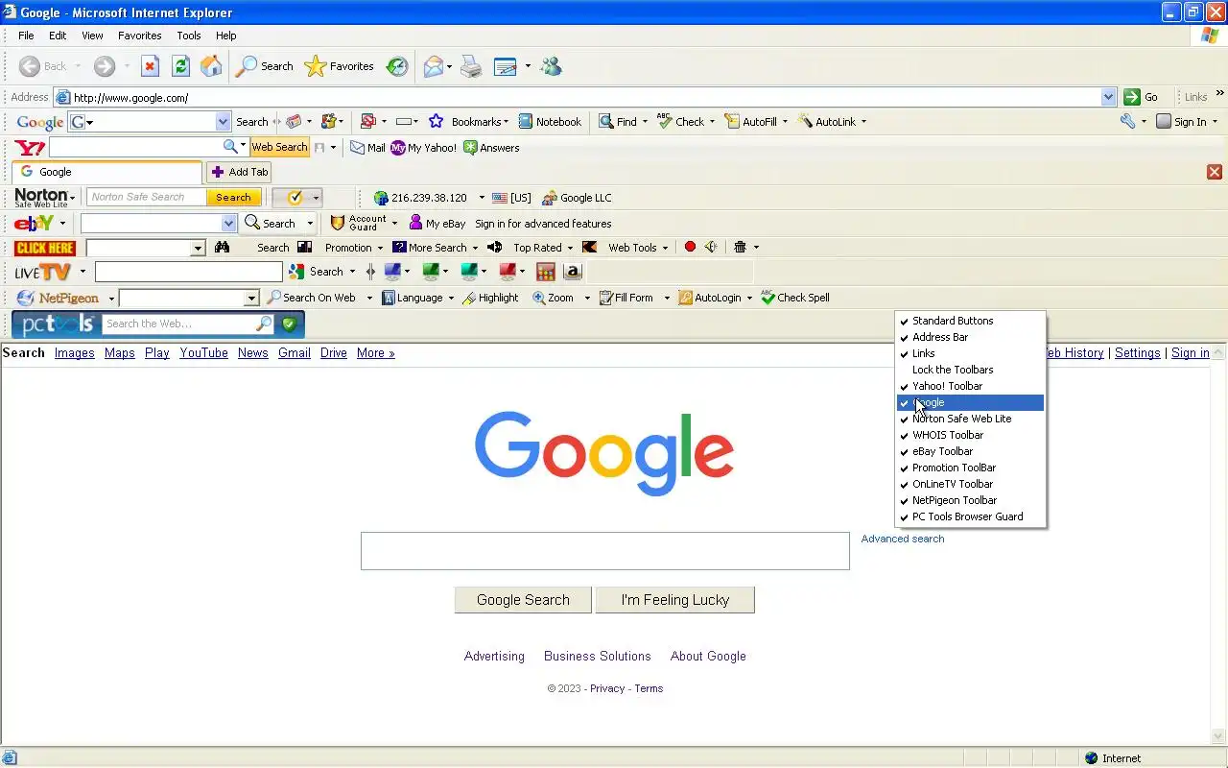
Task: Uncheck WHOIS Toolbar in the menu
Action: (x=971, y=435)
